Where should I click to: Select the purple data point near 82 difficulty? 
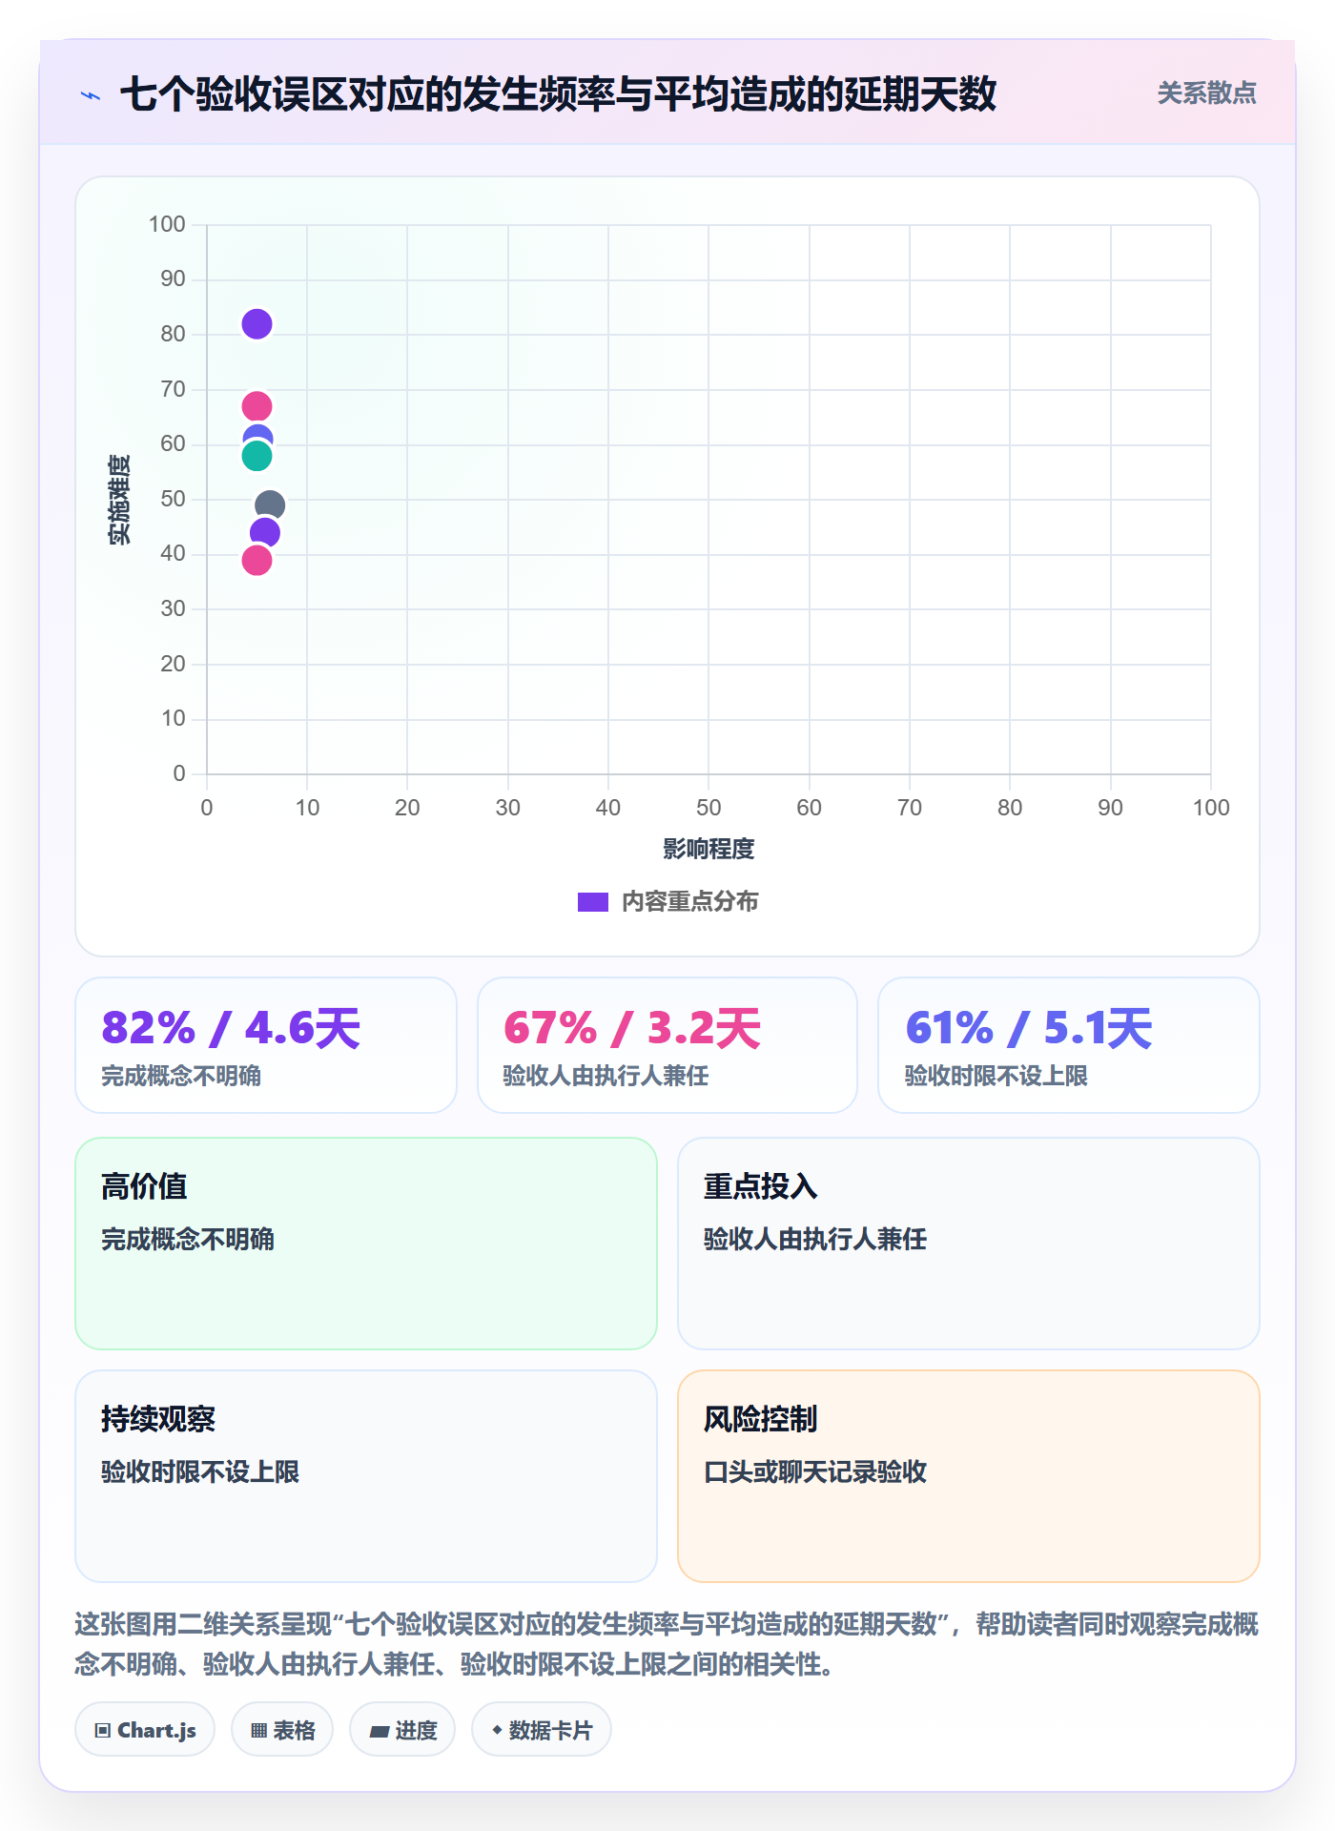pos(257,324)
